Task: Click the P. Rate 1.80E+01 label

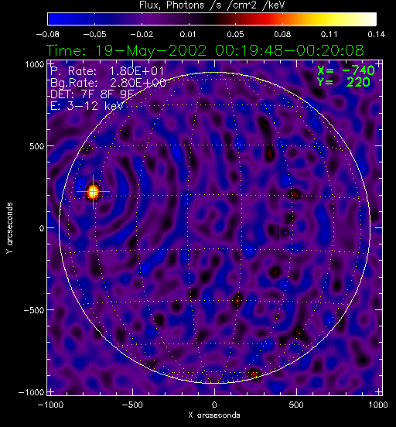Action: [107, 71]
